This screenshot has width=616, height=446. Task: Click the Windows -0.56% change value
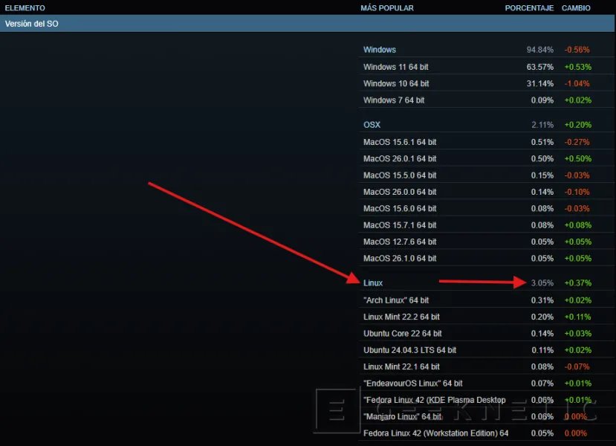577,50
